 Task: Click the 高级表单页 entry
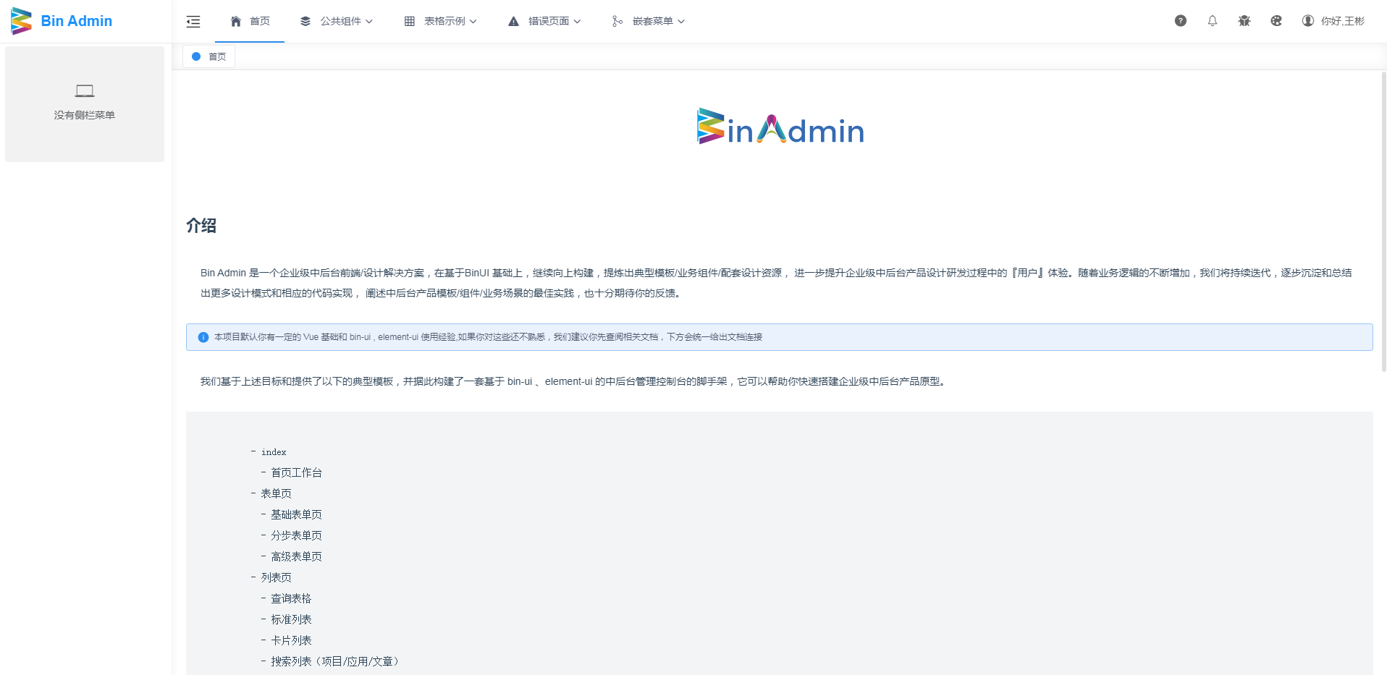click(297, 557)
